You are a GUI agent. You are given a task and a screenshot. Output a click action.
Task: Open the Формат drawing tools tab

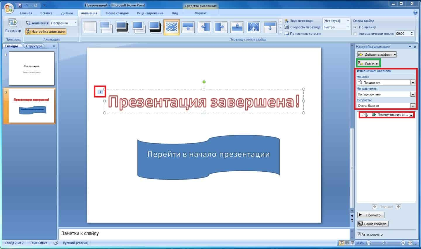pyautogui.click(x=200, y=13)
